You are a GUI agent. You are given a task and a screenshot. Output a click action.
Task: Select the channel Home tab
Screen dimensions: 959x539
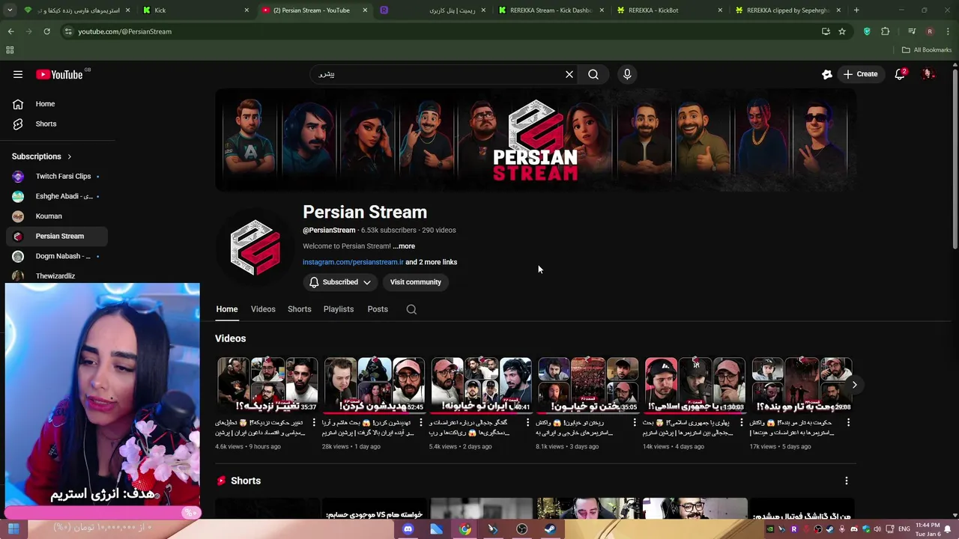(227, 309)
